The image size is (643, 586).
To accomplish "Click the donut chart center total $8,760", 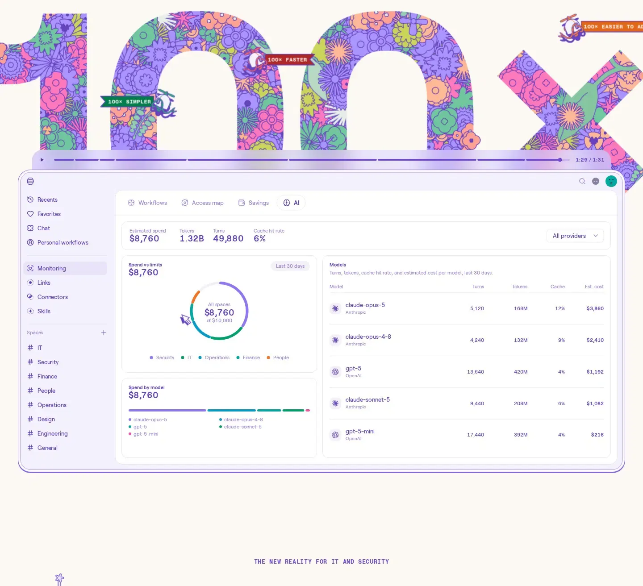I will click(x=219, y=312).
